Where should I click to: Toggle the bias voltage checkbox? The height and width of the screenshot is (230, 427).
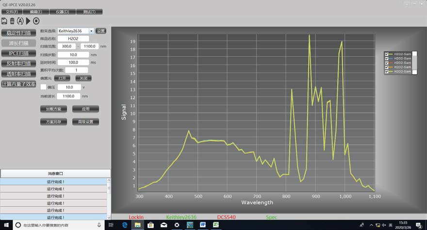click(43, 87)
